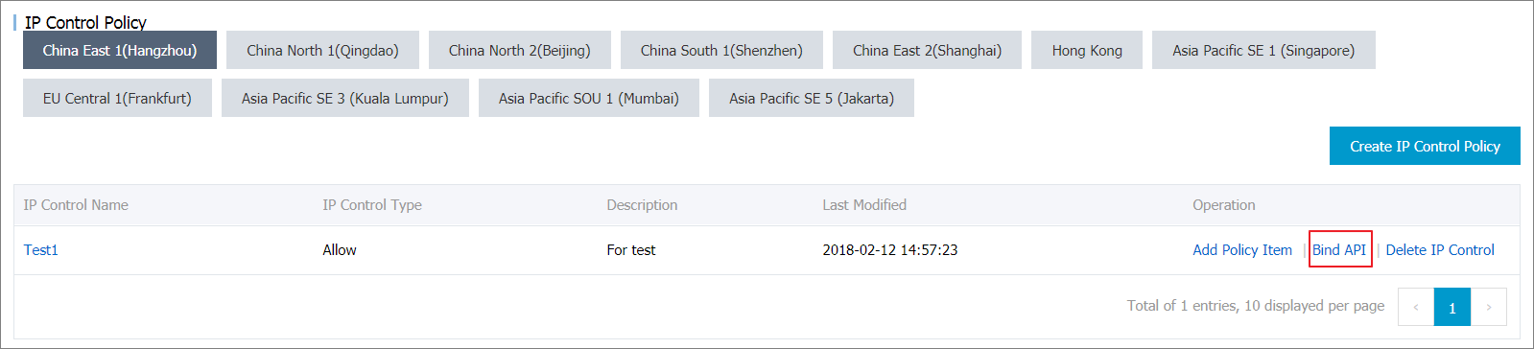
Task: Open the China North 2(Beijing) tab
Action: pos(520,50)
